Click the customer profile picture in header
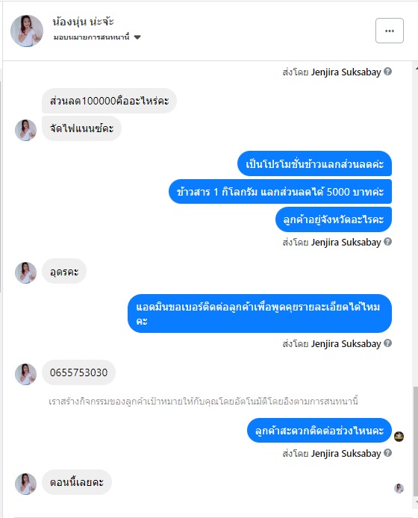The height and width of the screenshot is (518, 418). tap(27, 31)
